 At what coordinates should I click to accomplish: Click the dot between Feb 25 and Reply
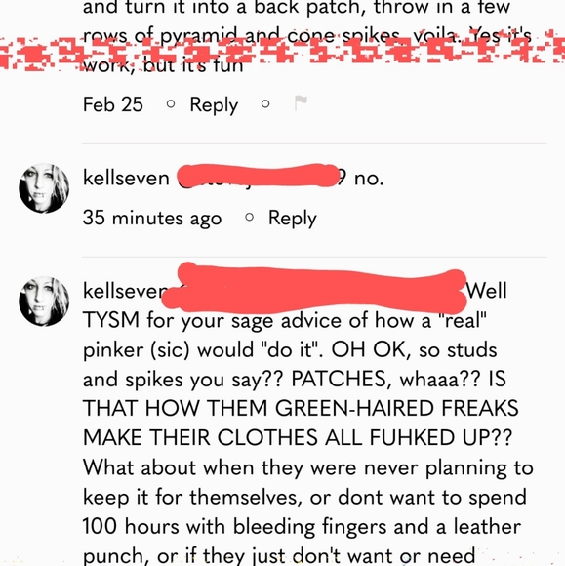pos(171,104)
